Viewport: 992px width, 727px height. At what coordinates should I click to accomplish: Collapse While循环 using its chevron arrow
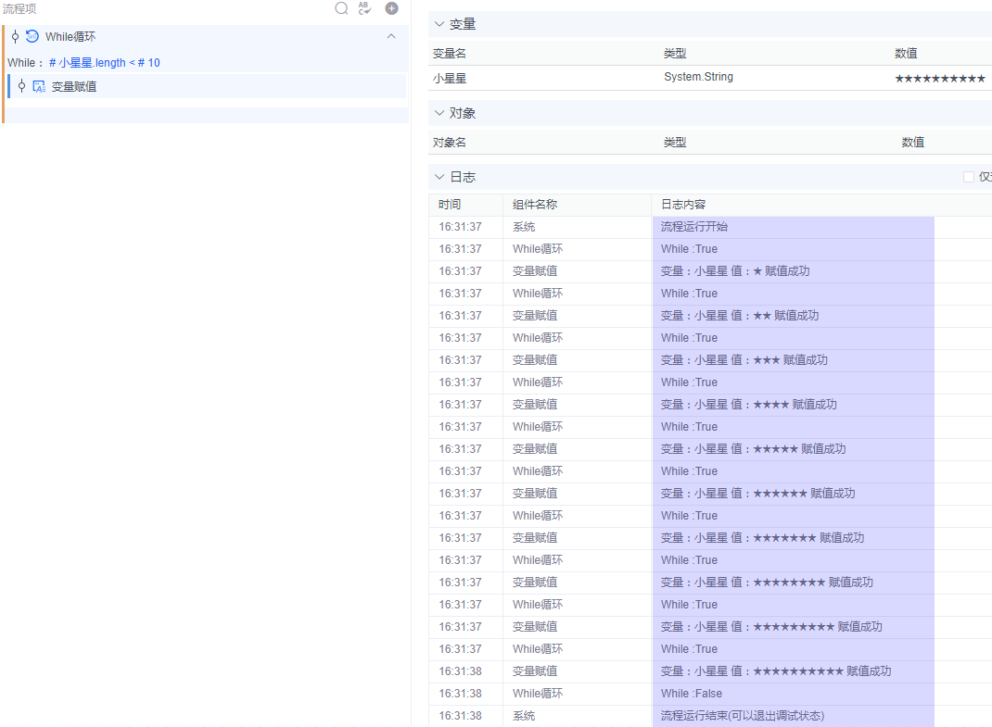tap(391, 36)
